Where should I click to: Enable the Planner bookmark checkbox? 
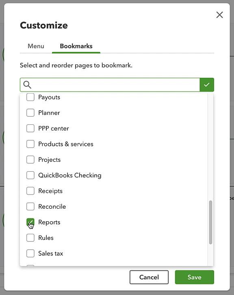[30, 113]
